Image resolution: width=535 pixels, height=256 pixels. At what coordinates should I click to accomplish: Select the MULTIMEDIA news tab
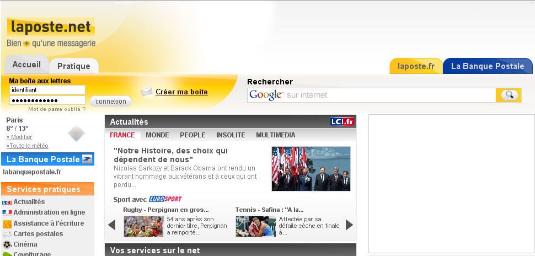click(x=276, y=135)
